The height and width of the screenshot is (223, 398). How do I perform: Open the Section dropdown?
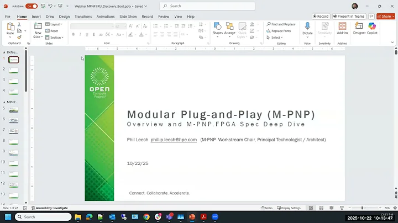tap(54, 37)
